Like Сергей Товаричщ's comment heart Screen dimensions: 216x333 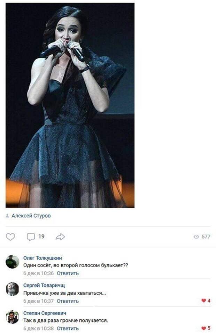point(204,301)
